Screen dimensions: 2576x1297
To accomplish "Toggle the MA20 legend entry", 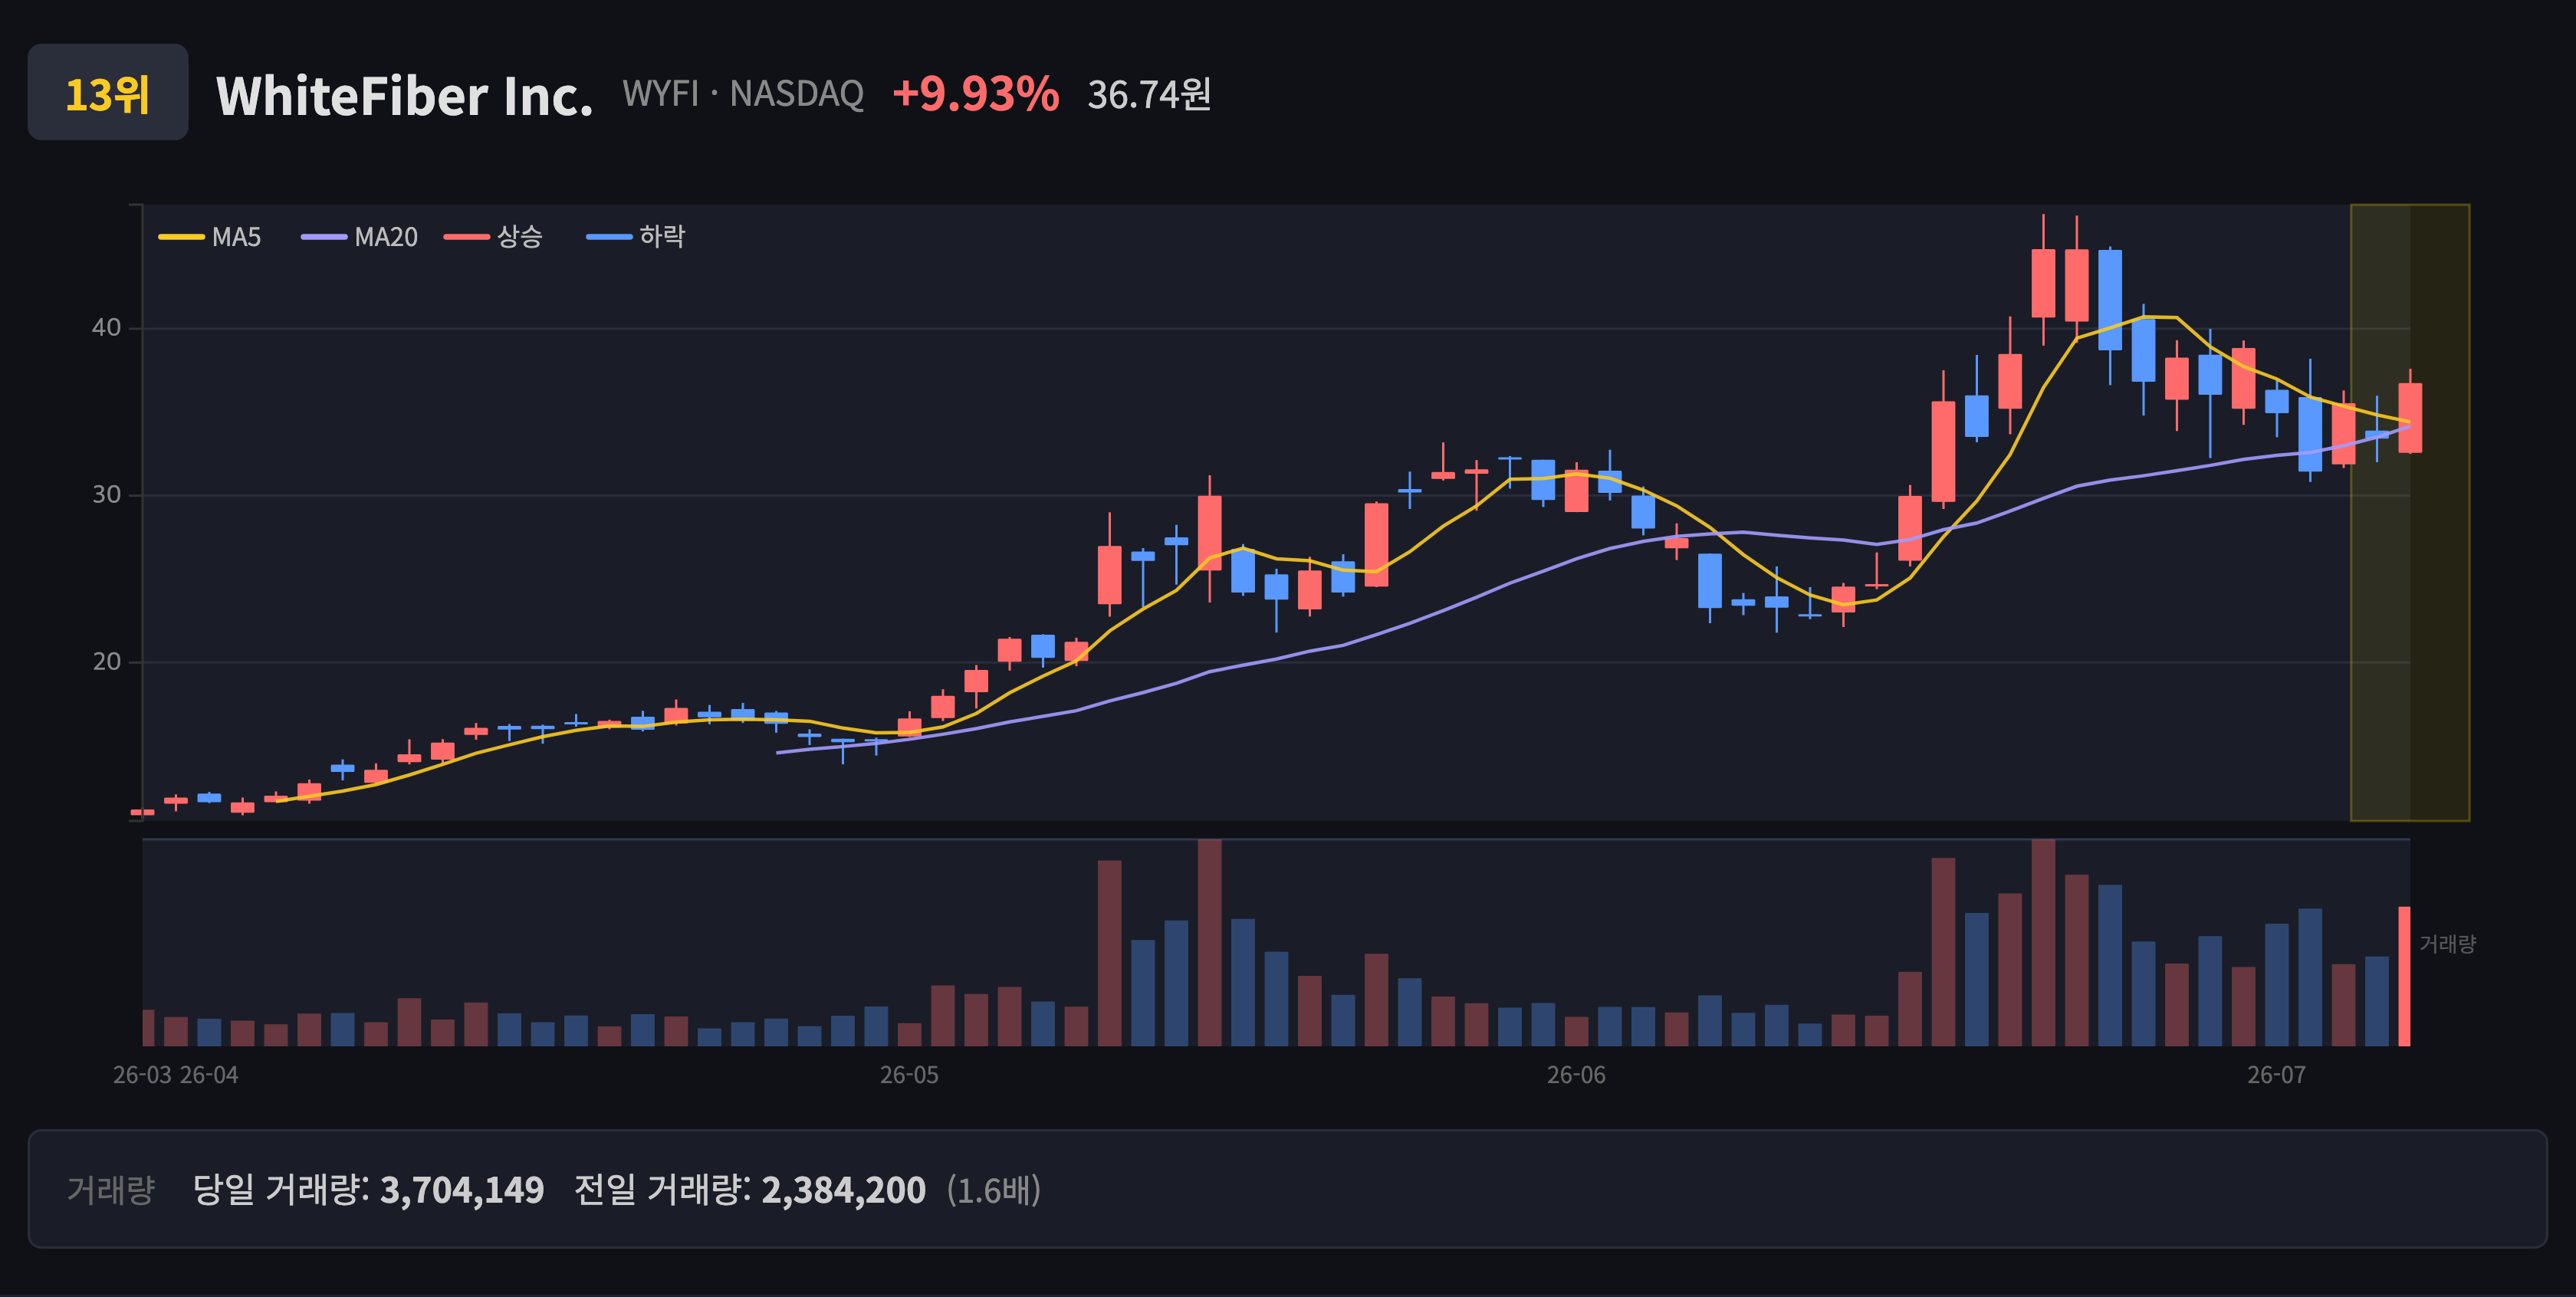I will tap(360, 237).
